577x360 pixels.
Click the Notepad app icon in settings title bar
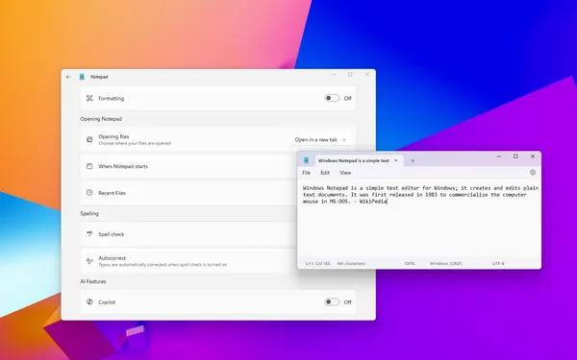82,77
